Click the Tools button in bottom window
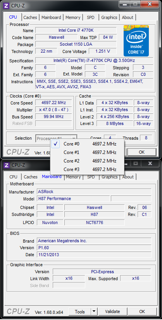 click(80, 311)
